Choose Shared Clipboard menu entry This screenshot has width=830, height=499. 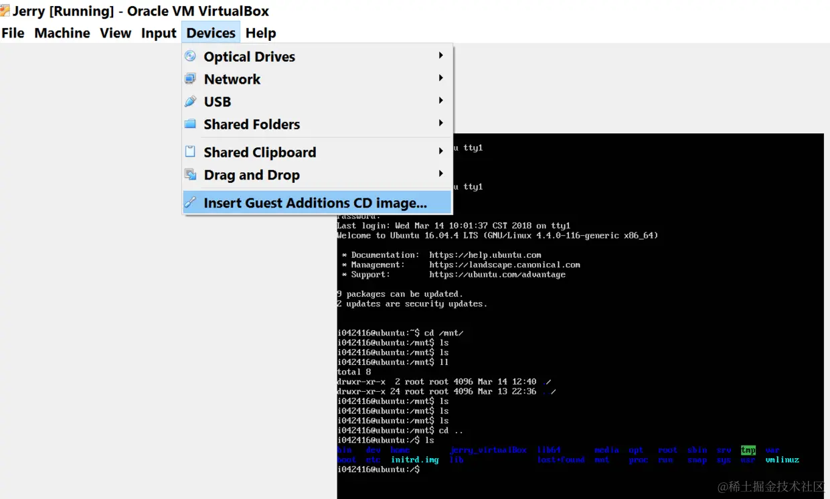pos(317,152)
